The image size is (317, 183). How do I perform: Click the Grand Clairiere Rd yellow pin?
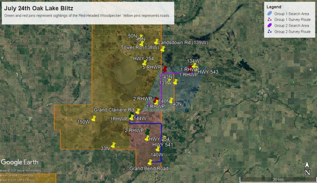(138, 111)
